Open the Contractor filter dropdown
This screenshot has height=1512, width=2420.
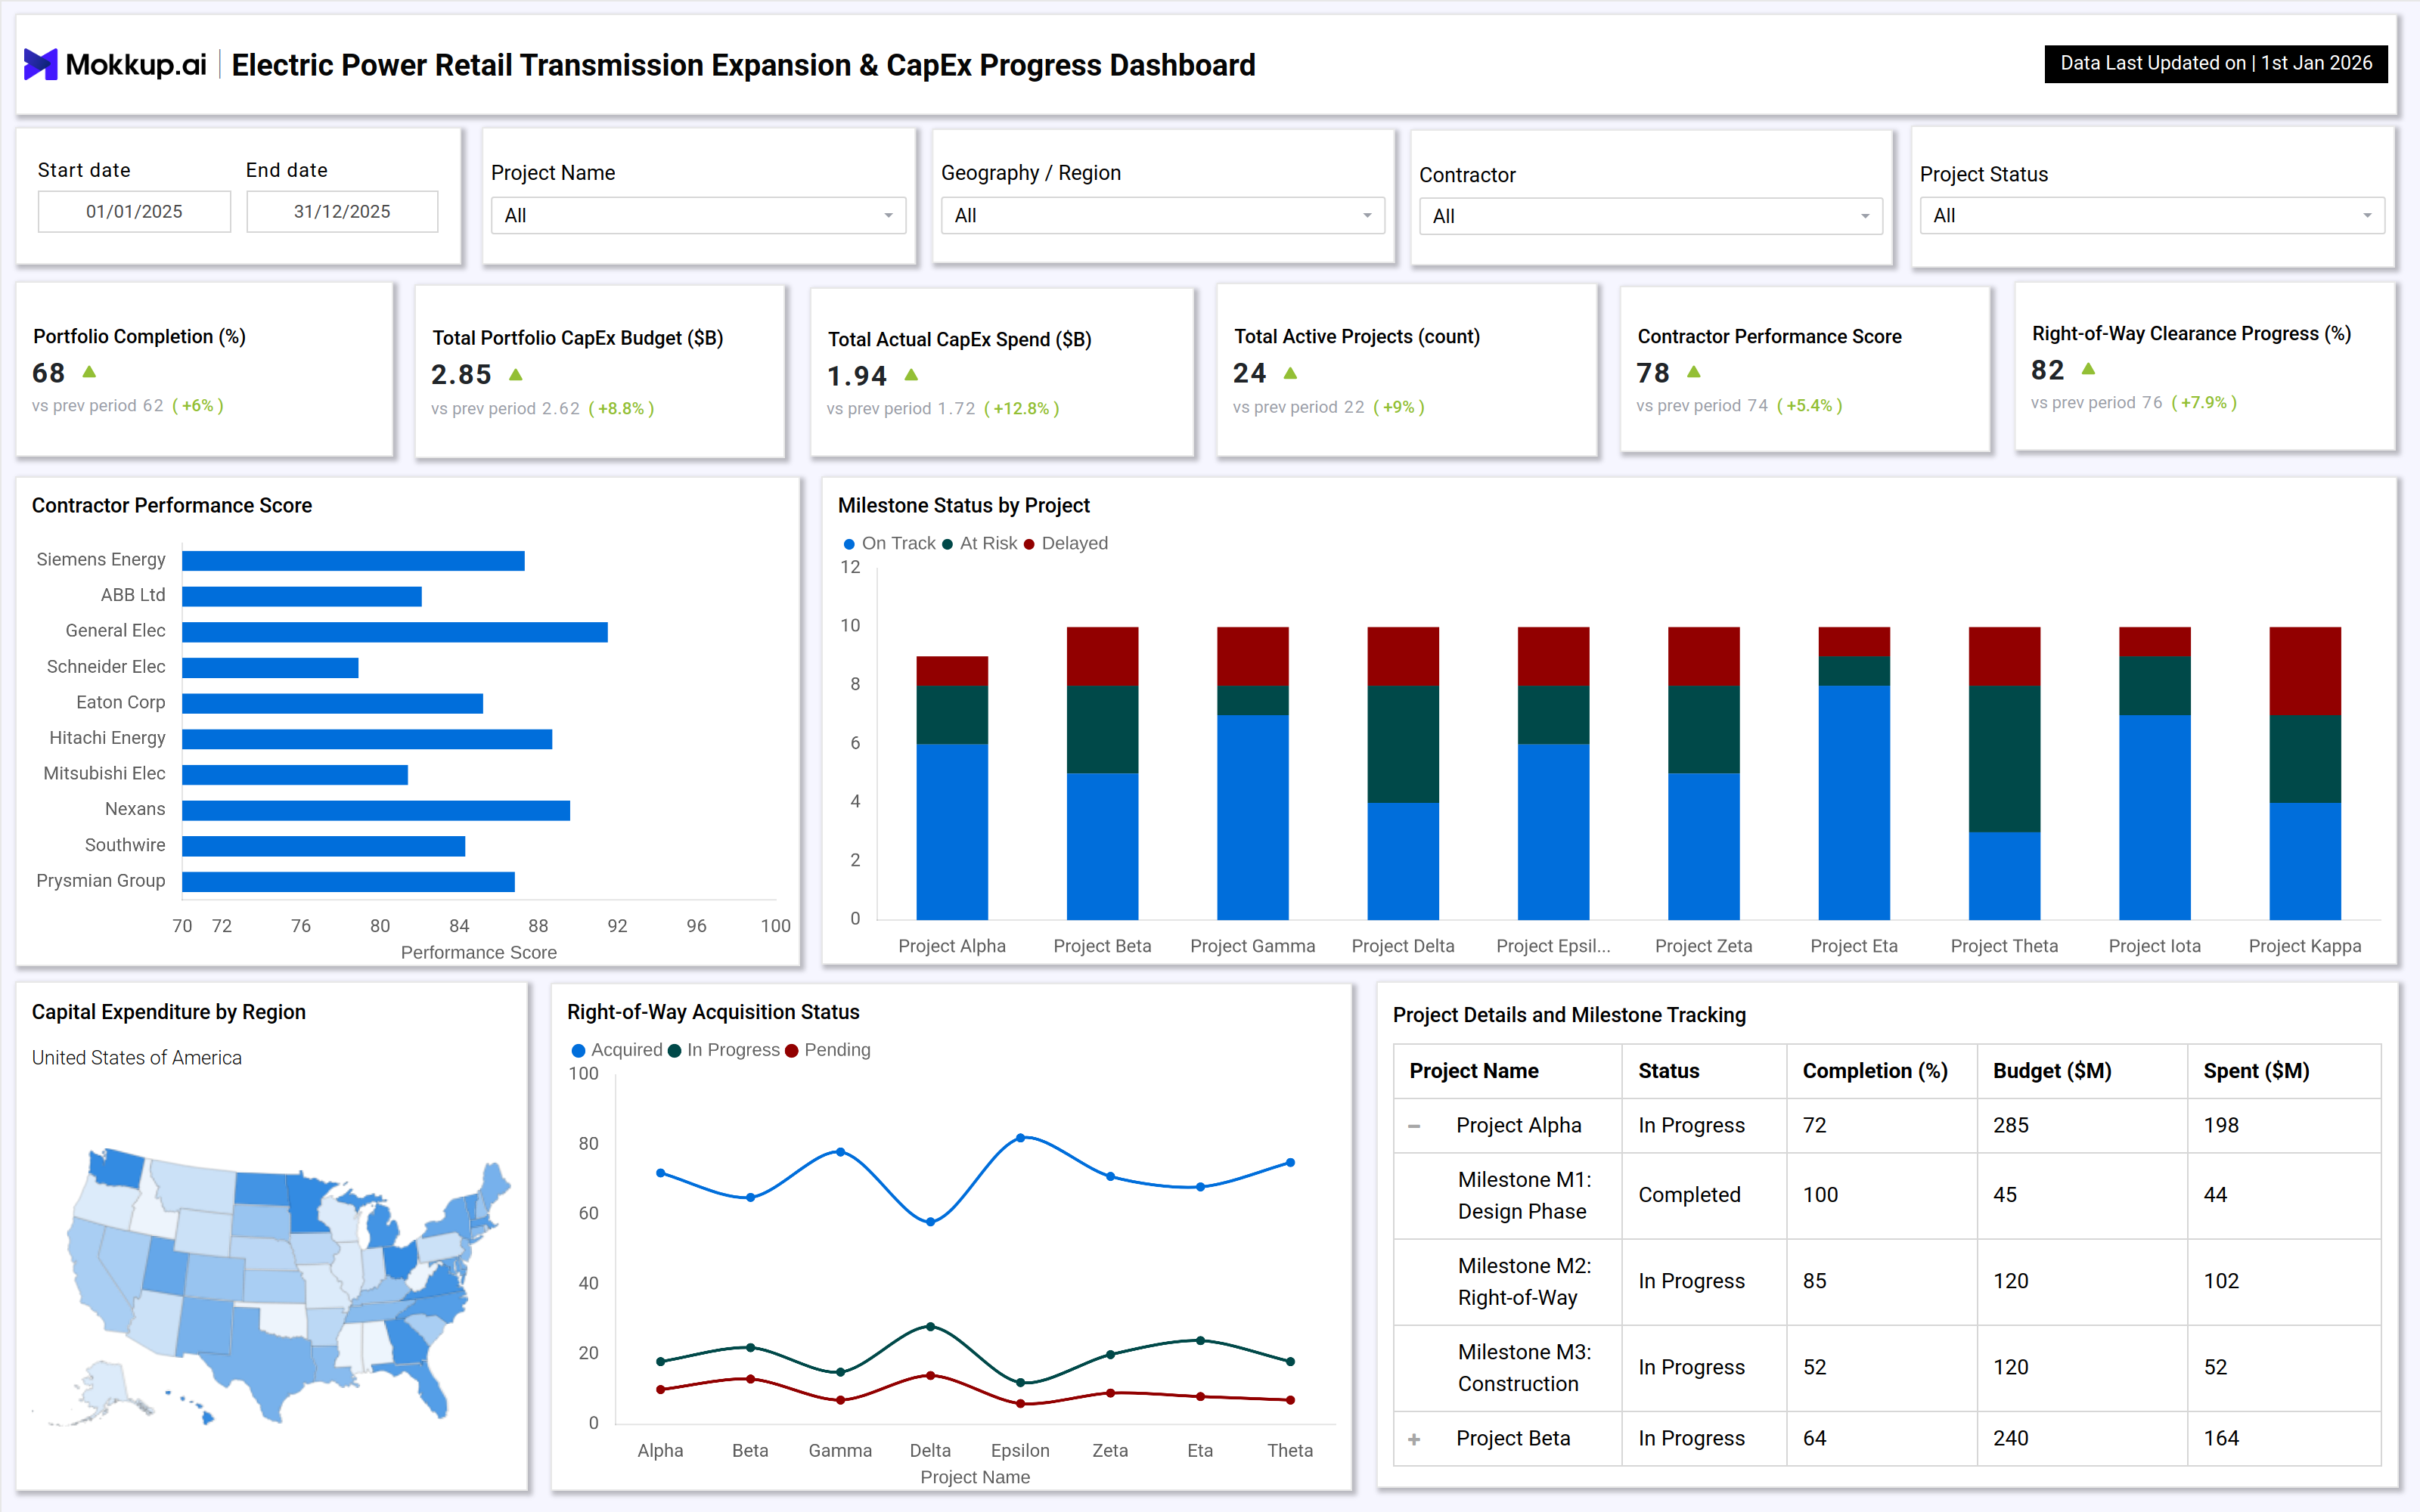point(1650,217)
